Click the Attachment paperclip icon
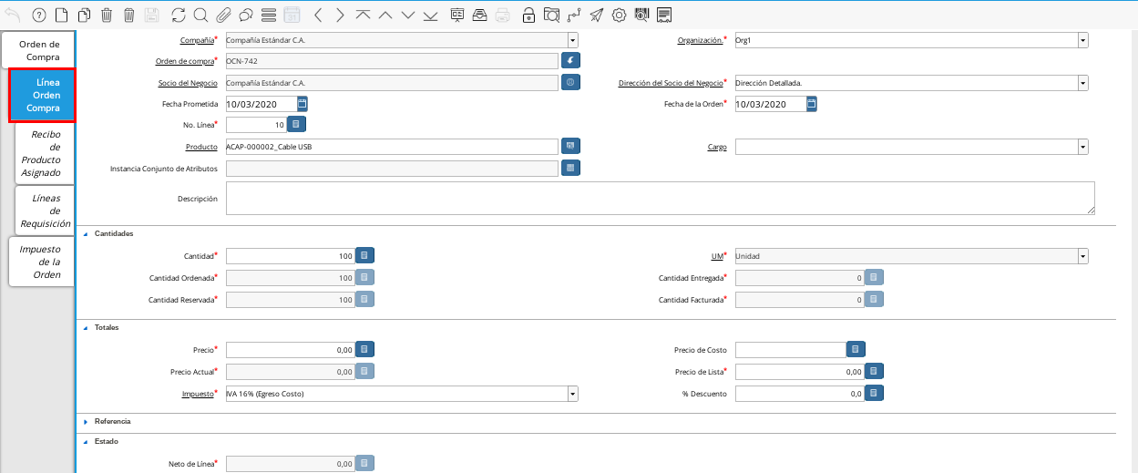The width and height of the screenshot is (1138, 473). point(223,15)
